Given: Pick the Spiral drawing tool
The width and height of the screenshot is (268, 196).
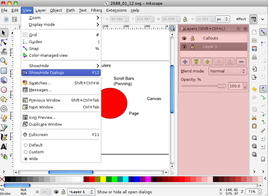Looking at the screenshot, I should tap(4, 109).
